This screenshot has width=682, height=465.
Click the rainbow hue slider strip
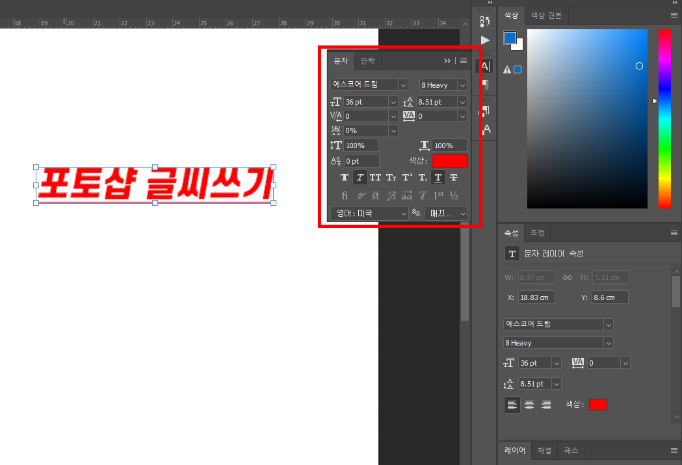click(664, 119)
